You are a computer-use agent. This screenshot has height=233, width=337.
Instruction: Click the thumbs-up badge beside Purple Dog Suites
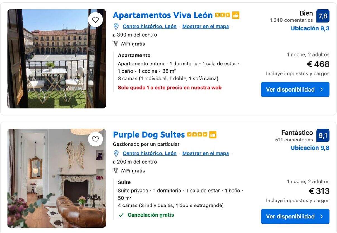coord(213,134)
